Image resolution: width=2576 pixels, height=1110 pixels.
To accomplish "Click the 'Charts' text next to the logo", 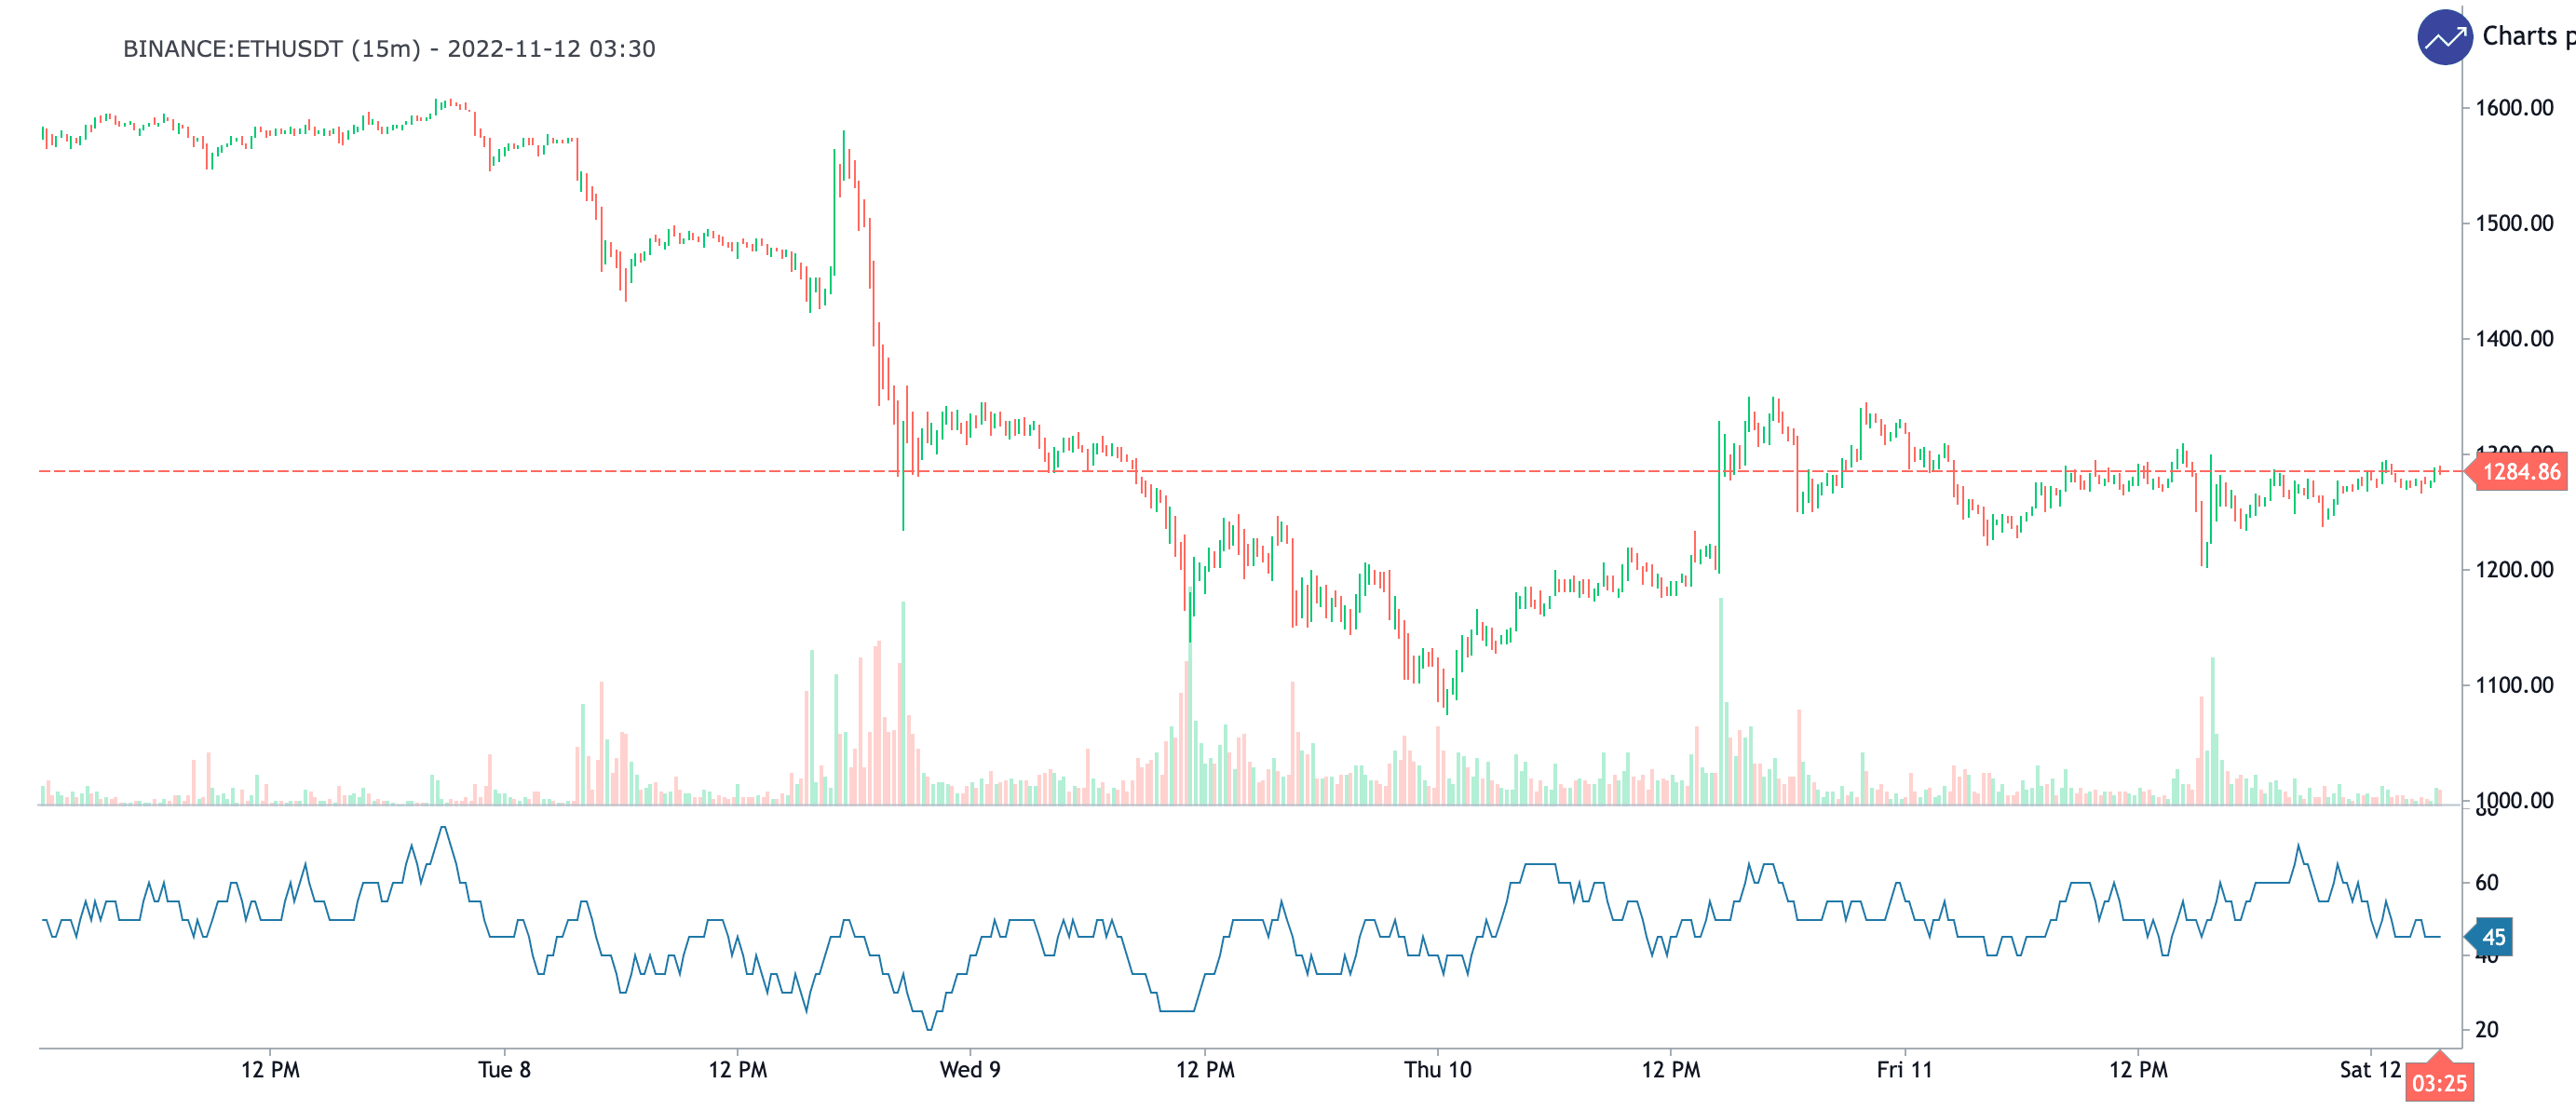I will pos(2519,36).
